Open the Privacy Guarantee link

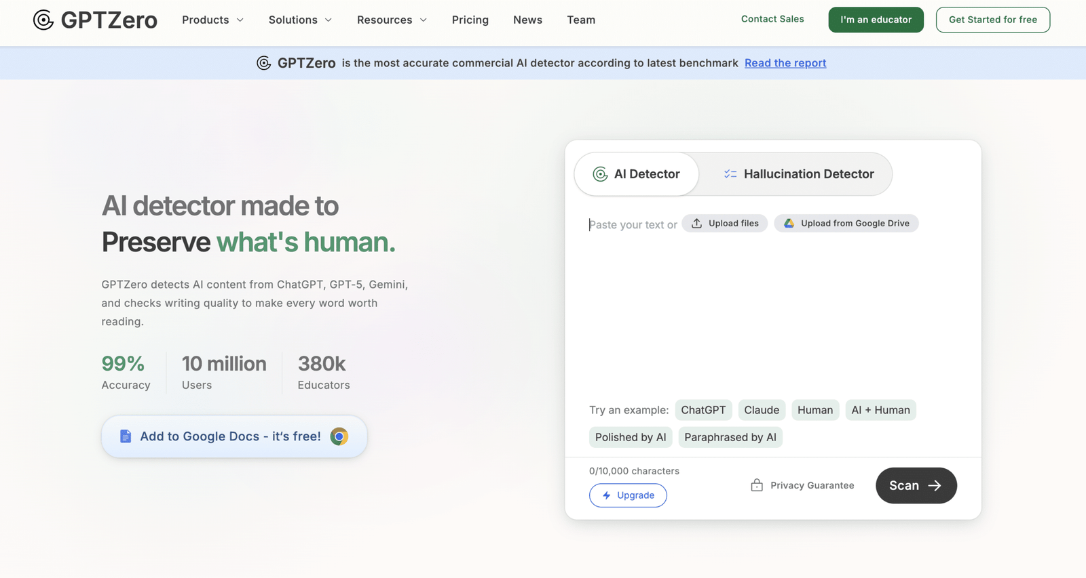[x=803, y=485]
